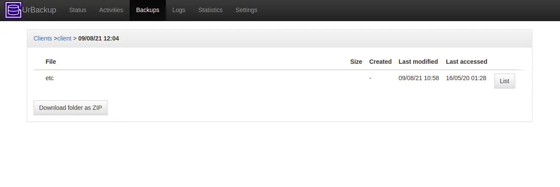Select the Backups tab
The width and height of the screenshot is (560, 187).
(x=148, y=10)
